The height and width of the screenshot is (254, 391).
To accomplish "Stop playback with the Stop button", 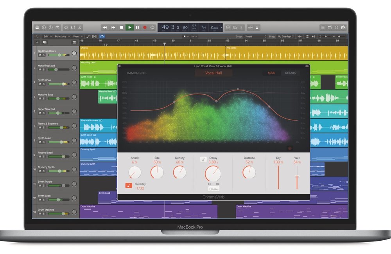I will click(x=122, y=27).
